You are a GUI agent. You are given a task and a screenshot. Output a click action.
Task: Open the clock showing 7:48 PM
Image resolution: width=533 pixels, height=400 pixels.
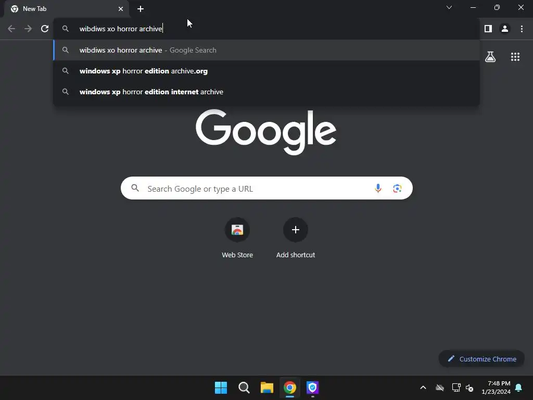[x=496, y=387]
